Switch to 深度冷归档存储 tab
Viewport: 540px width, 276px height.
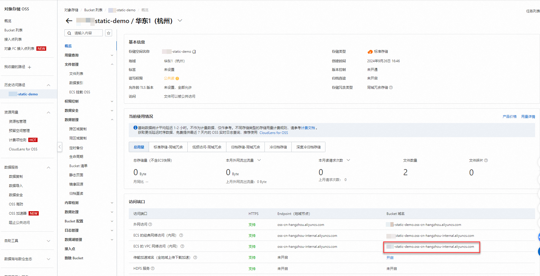pyautogui.click(x=308, y=147)
